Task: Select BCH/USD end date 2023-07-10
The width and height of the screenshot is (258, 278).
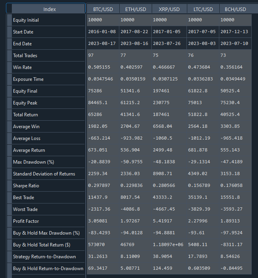Action: click(x=234, y=43)
